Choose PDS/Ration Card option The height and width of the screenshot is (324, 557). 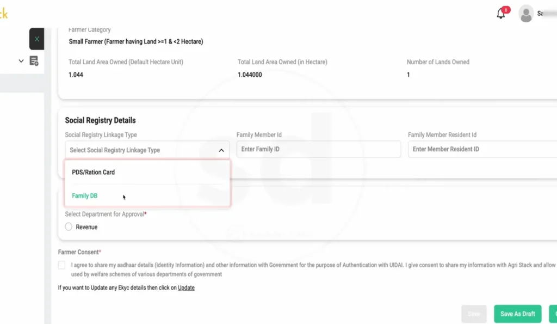[x=147, y=172]
